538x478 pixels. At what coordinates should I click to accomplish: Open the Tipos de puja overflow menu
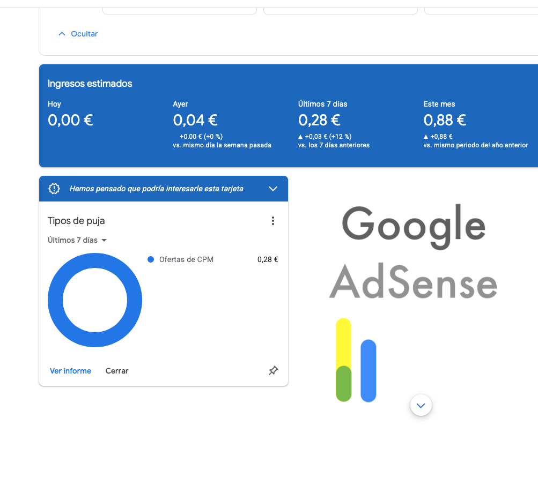pos(273,220)
